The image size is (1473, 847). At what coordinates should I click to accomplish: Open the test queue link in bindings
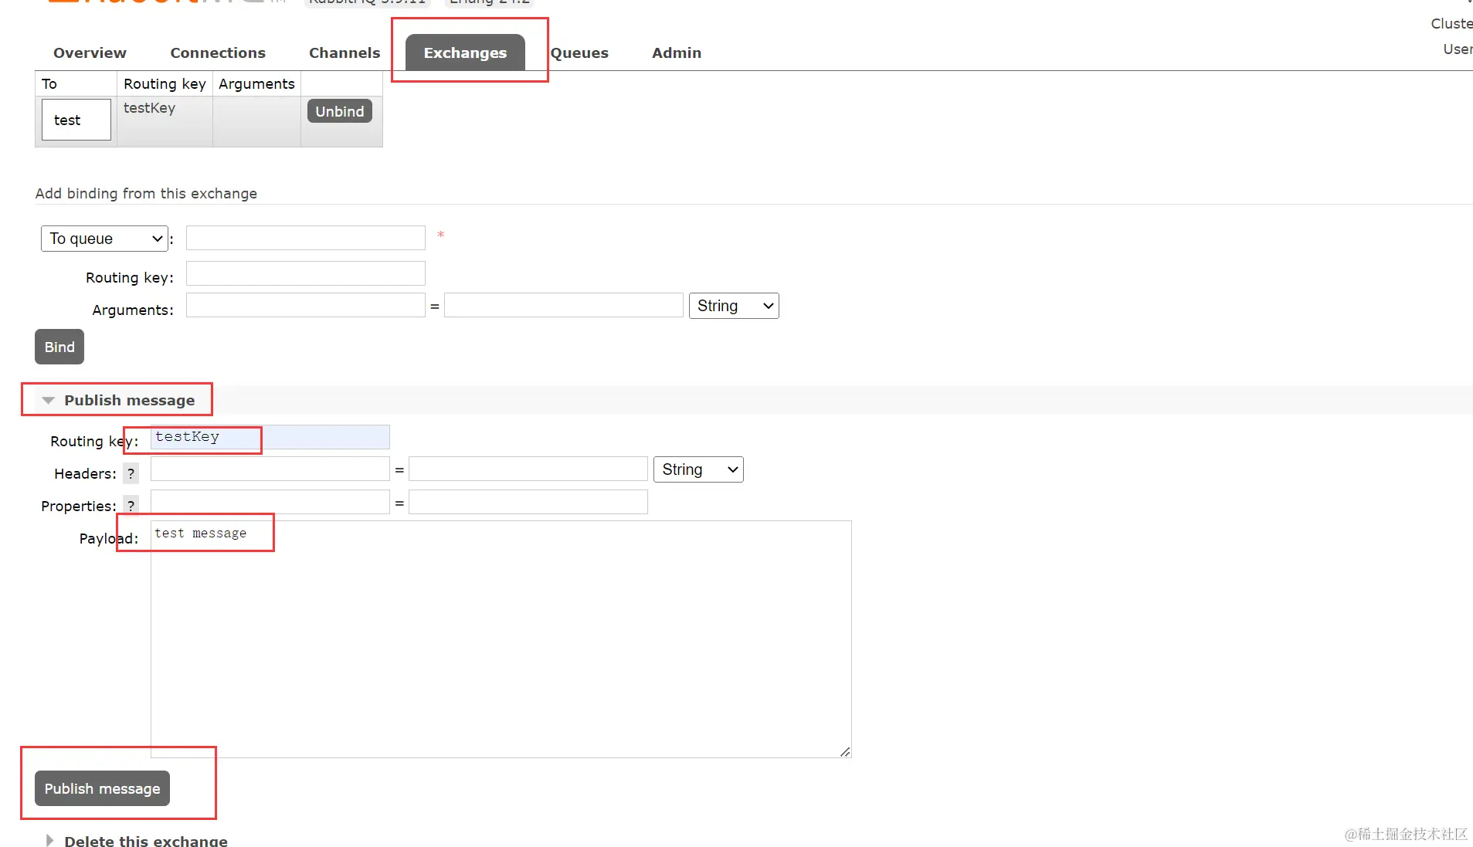click(x=67, y=120)
